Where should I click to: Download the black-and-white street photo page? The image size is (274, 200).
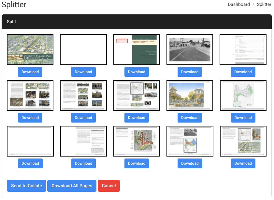tap(190, 72)
